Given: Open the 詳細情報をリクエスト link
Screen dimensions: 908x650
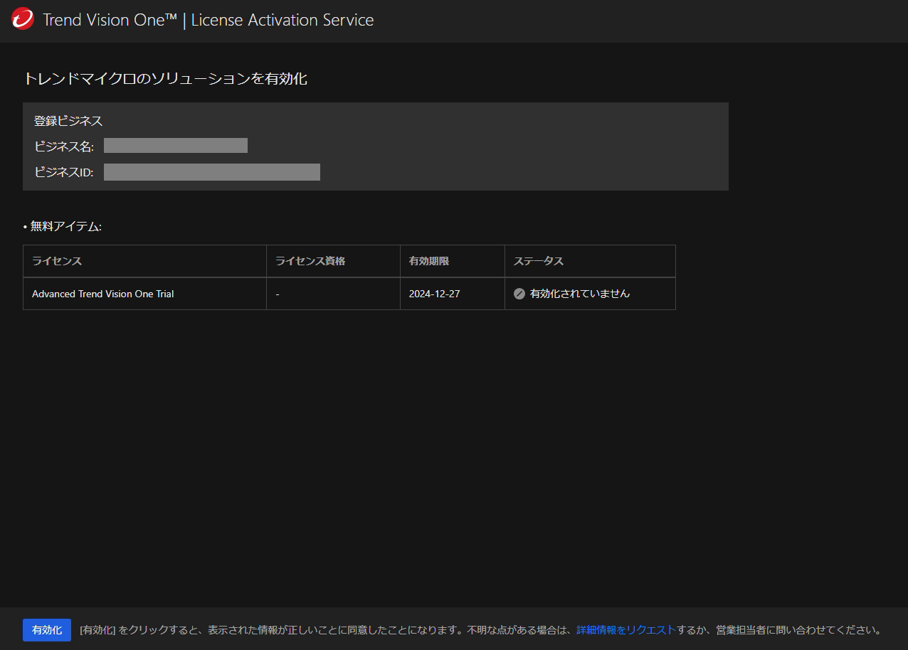Looking at the screenshot, I should click(x=625, y=630).
